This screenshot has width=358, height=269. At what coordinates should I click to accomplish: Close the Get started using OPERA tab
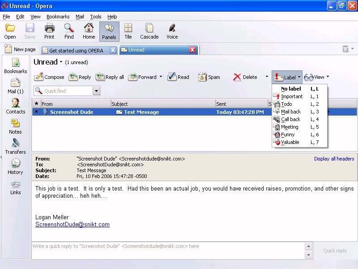(x=113, y=50)
